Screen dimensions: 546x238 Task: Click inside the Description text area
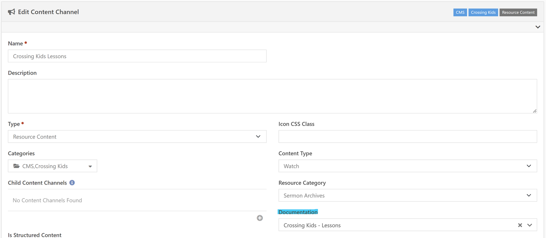(272, 96)
